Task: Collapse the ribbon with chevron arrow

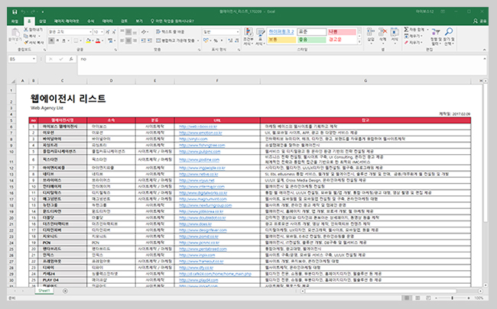Action: point(484,50)
